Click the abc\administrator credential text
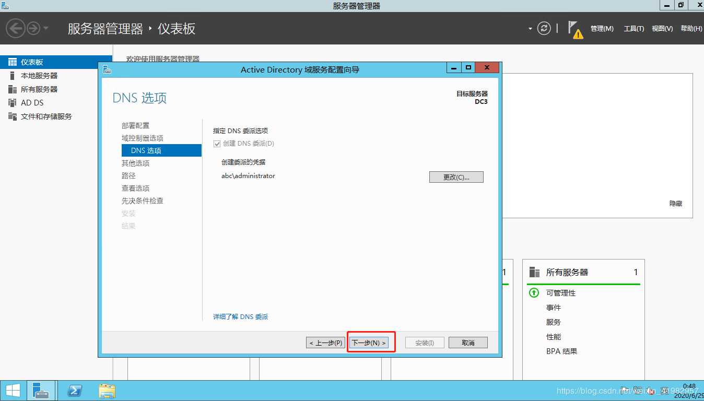Screen dimensions: 704x401 [248, 176]
